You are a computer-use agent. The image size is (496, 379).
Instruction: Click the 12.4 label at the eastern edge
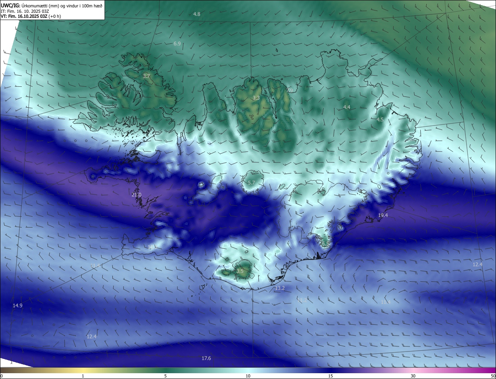click(477, 265)
